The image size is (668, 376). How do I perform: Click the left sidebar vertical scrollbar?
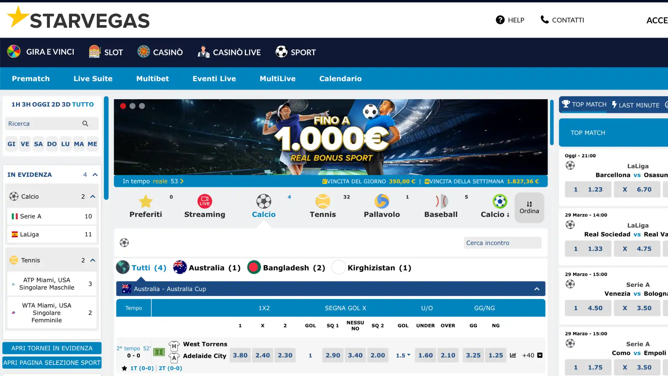[x=106, y=148]
